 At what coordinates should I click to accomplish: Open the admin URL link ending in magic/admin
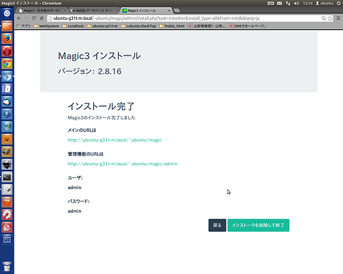tap(123, 164)
